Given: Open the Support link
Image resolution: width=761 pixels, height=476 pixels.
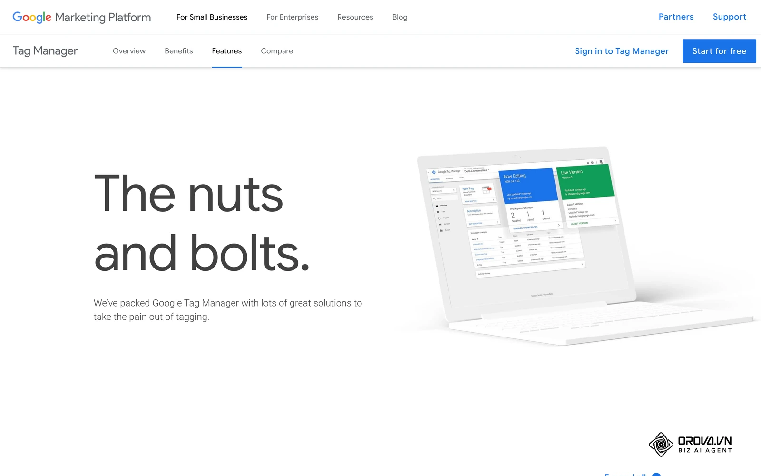Looking at the screenshot, I should click(x=730, y=17).
